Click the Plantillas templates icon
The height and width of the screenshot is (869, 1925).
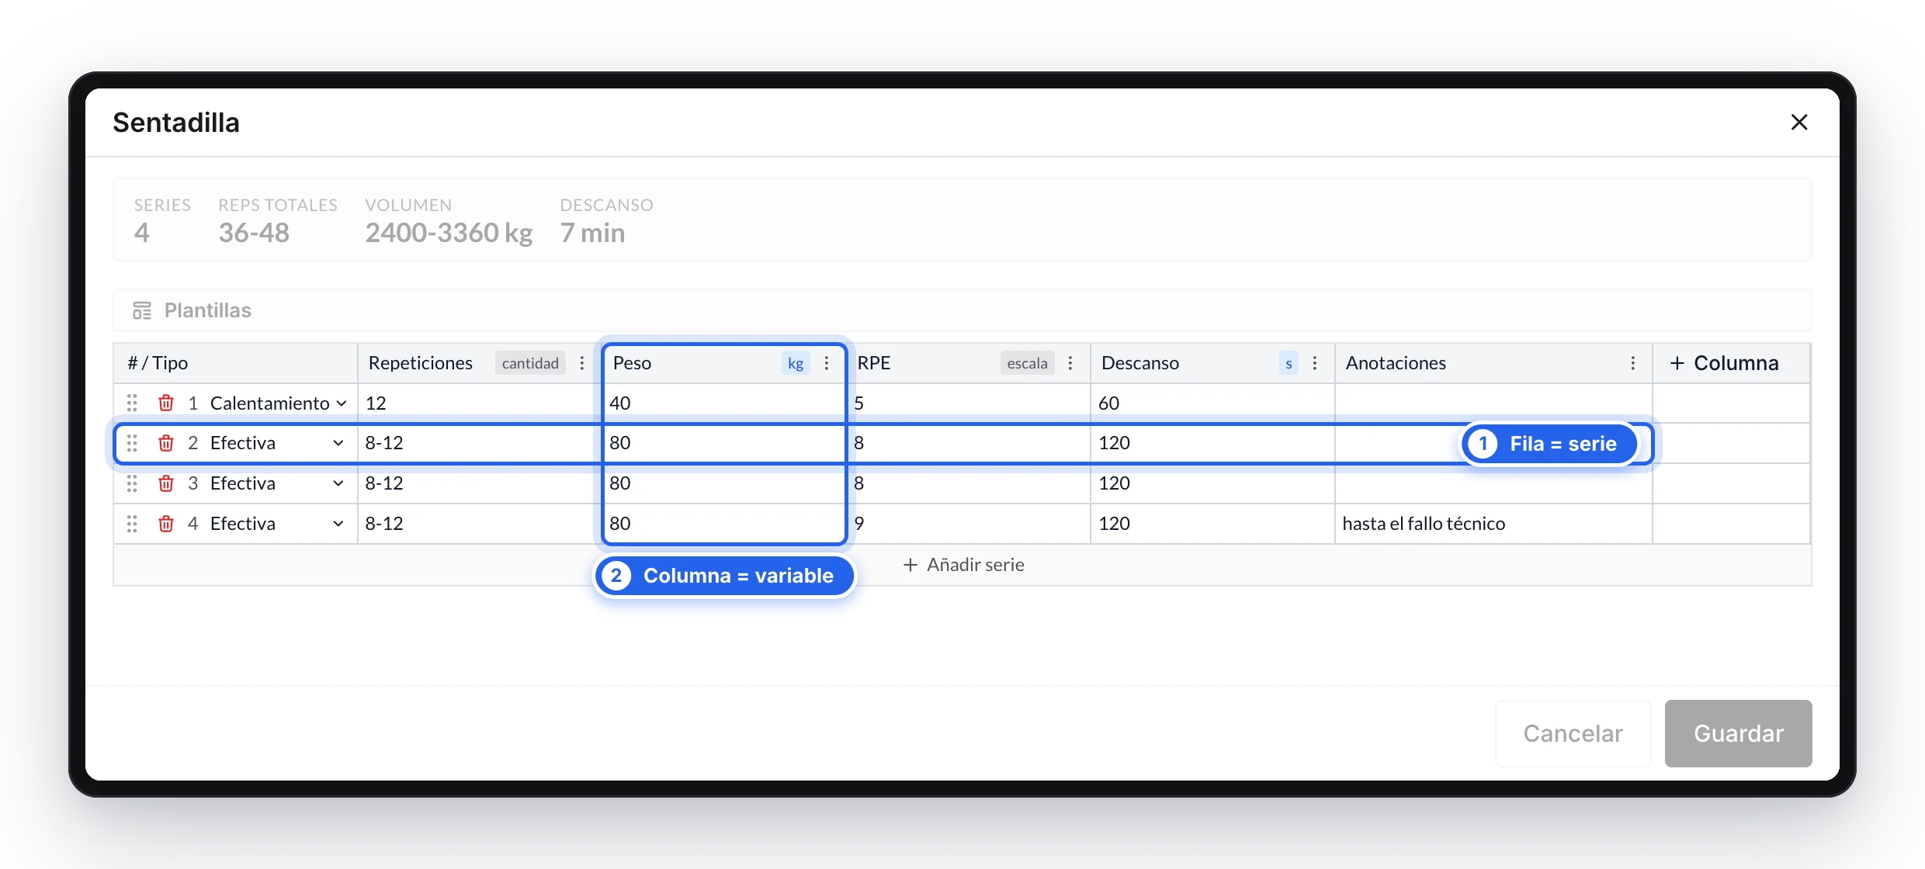pyautogui.click(x=142, y=310)
